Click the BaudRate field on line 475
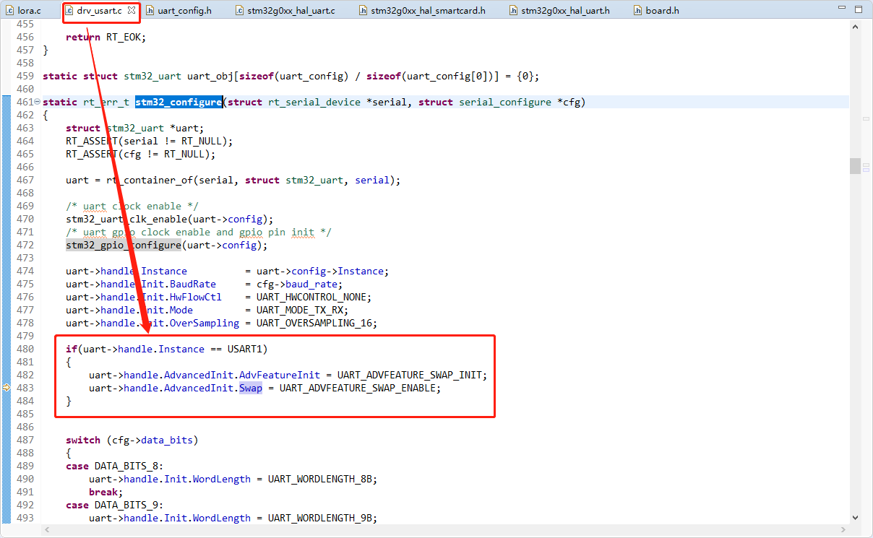Viewport: 873px width, 538px height. tap(193, 284)
